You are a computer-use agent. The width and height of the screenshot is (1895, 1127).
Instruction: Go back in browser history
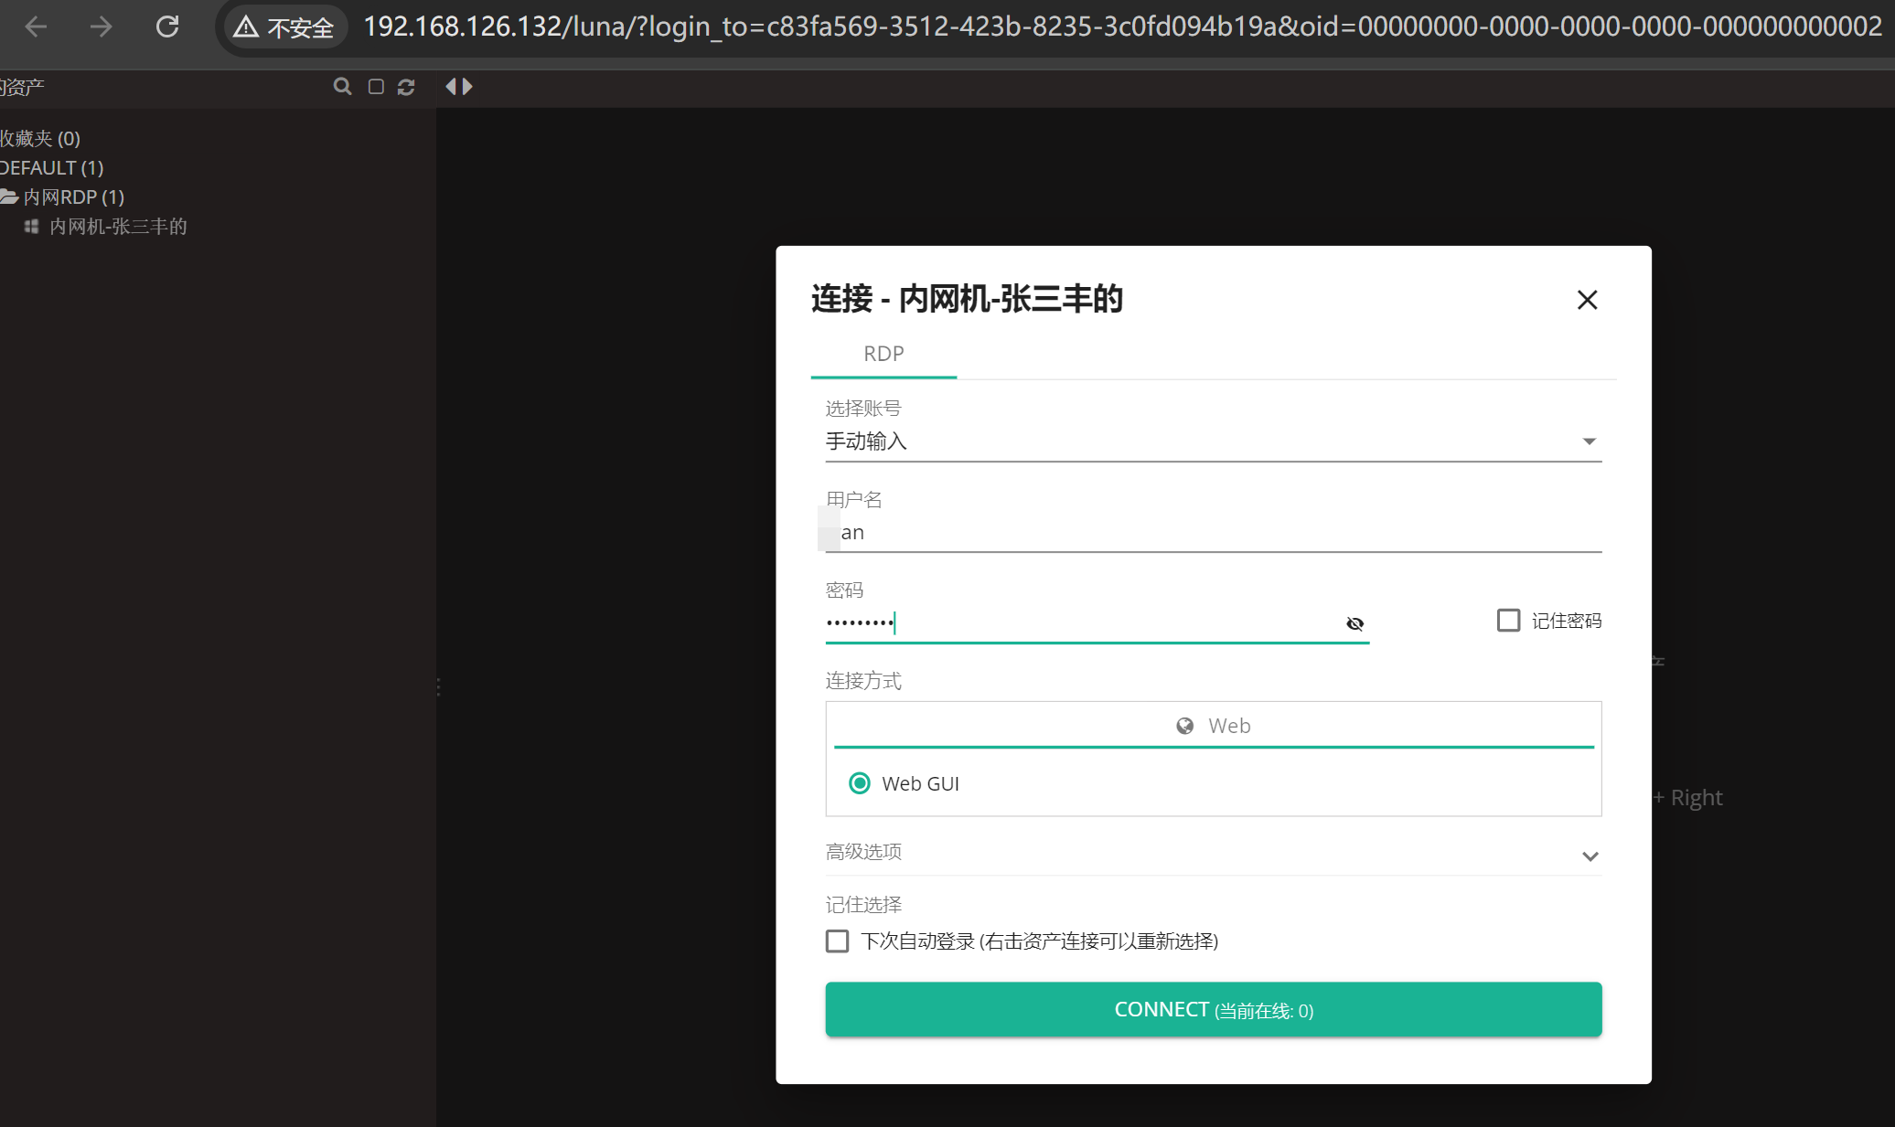37,27
